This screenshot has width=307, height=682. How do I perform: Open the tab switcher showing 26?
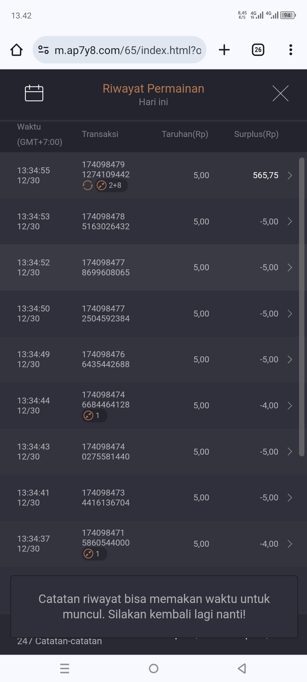click(258, 50)
